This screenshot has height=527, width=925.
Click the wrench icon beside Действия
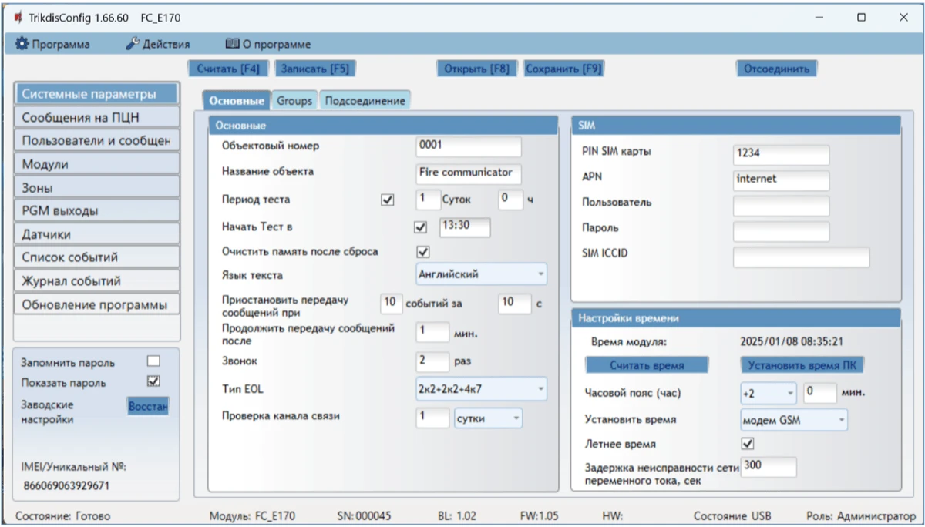coord(132,44)
